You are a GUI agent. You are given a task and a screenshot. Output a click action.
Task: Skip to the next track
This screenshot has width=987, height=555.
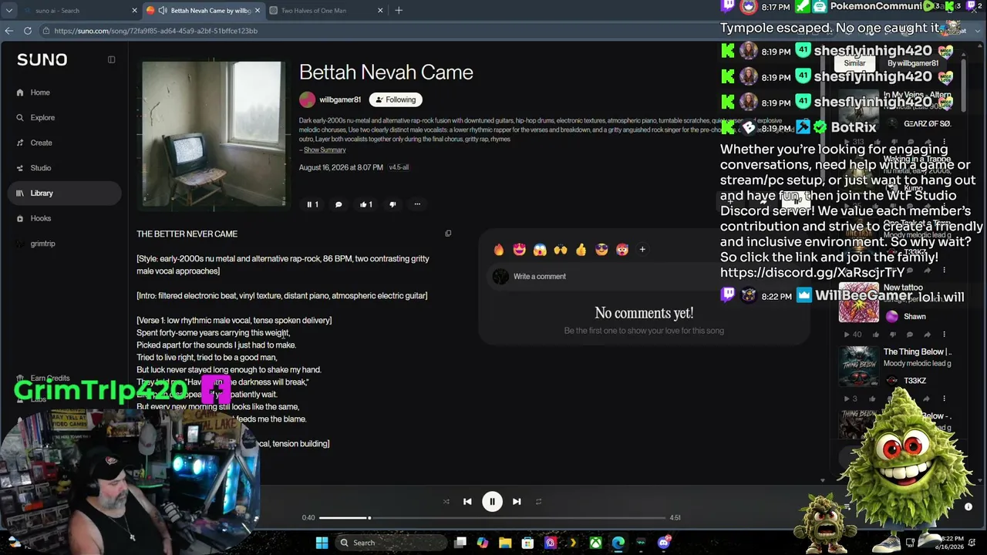pyautogui.click(x=517, y=502)
